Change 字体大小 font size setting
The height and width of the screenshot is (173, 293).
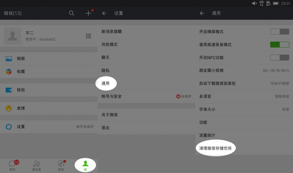(244, 109)
